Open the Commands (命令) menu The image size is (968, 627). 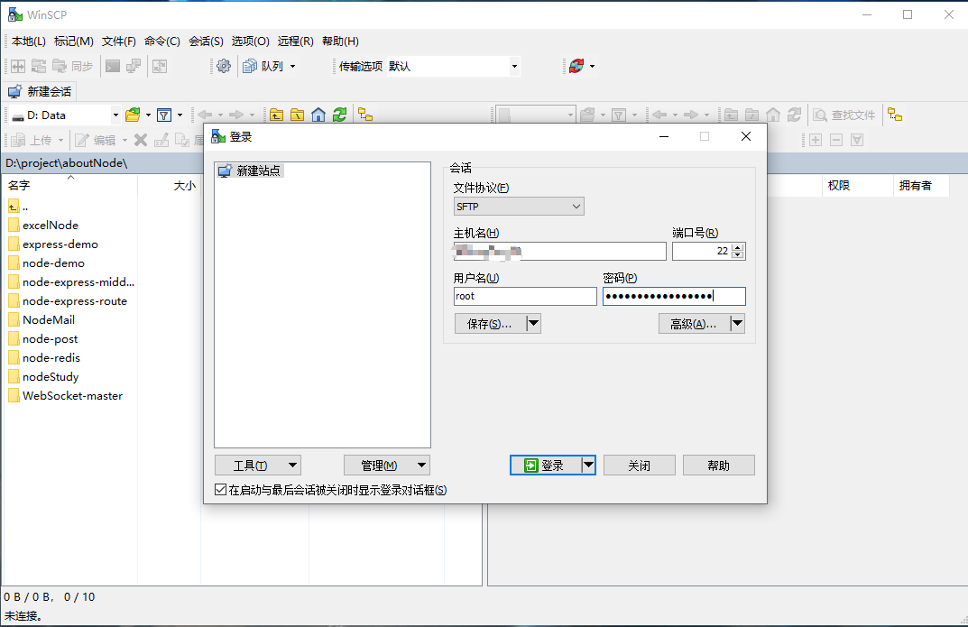coord(162,41)
